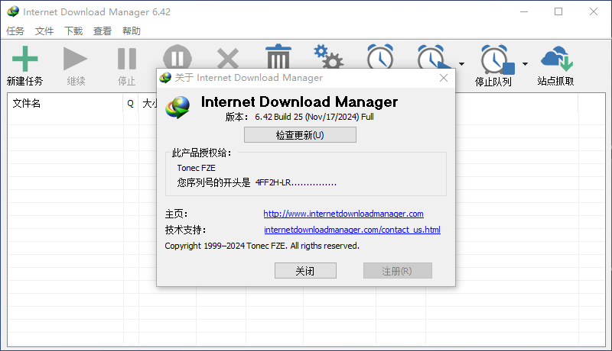Click the IDM icon in main title bar
This screenshot has height=351, width=612.
[13, 11]
